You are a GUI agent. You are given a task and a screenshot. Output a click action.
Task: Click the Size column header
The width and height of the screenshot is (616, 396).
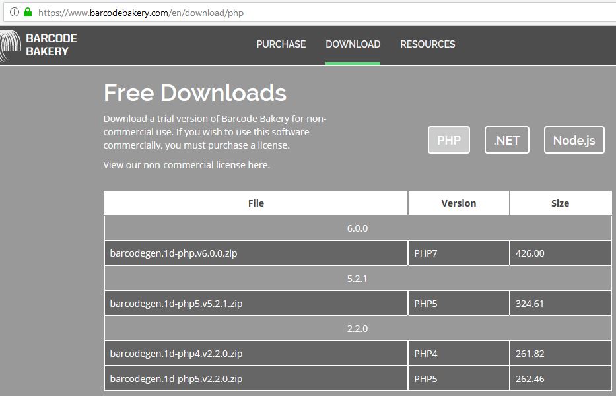point(561,203)
